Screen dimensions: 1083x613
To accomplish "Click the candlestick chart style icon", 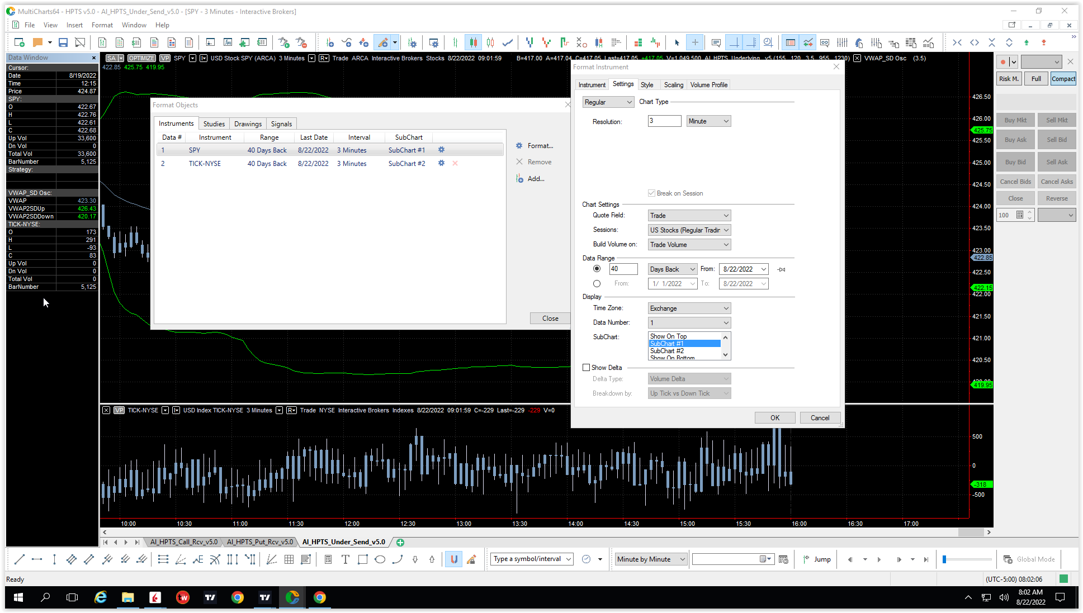I will (x=473, y=42).
